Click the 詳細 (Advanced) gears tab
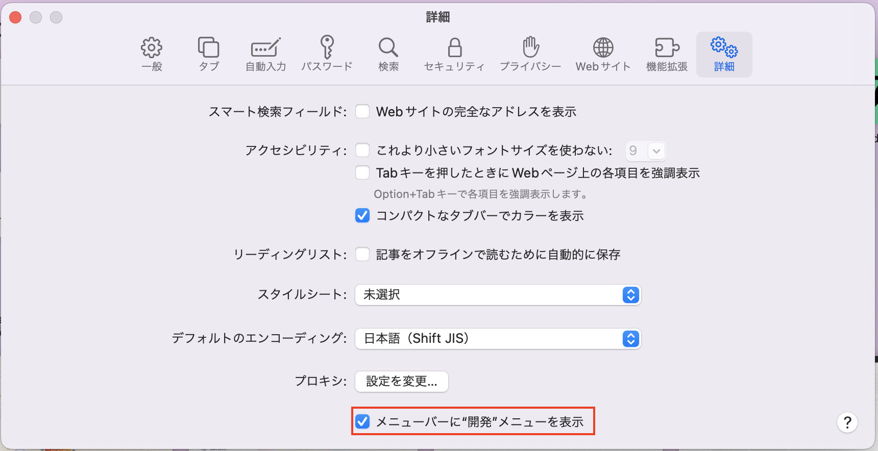The image size is (878, 451). click(724, 54)
